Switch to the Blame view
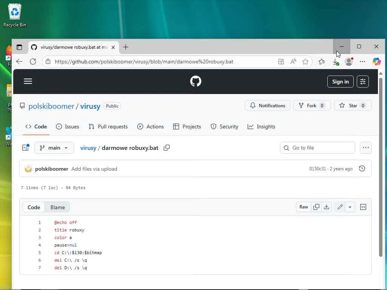This screenshot has height=290, width=387. 57,207
